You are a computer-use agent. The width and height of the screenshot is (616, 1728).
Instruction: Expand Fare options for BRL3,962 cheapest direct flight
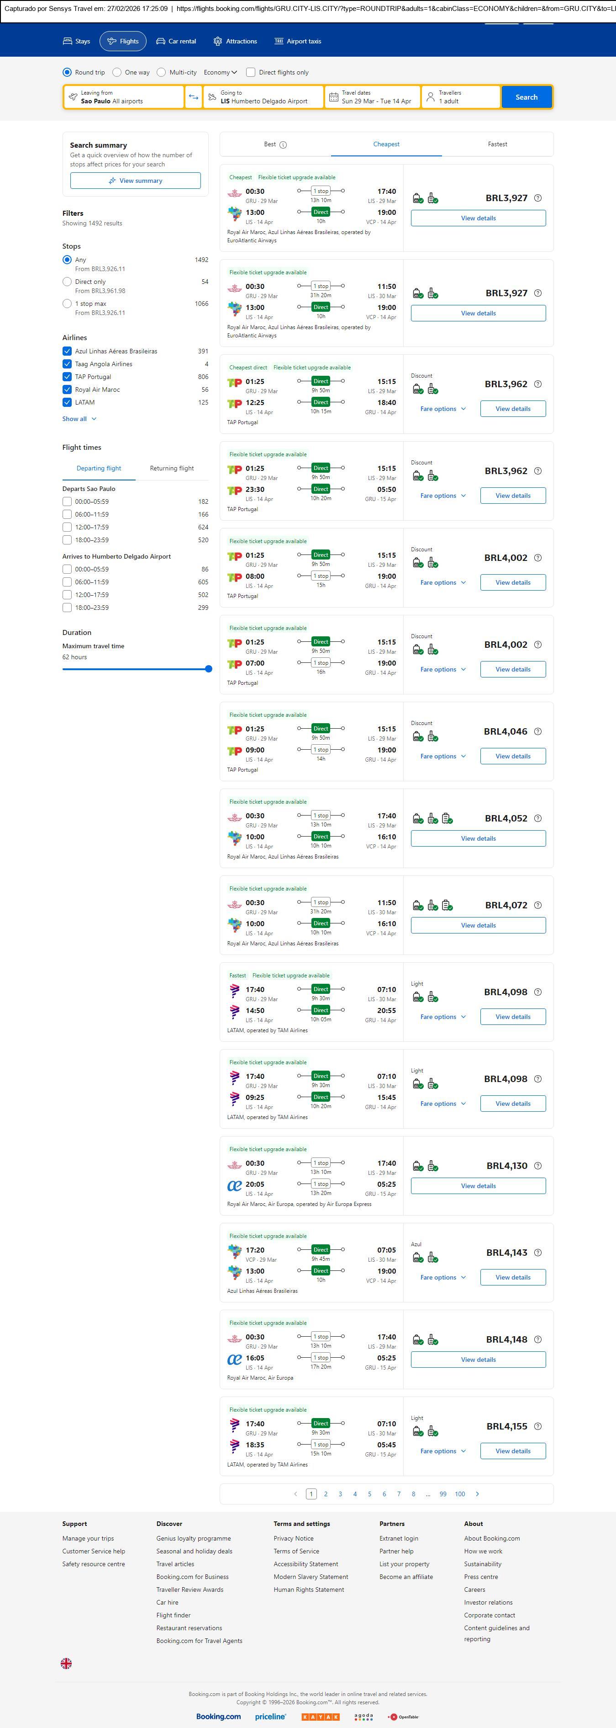pyautogui.click(x=442, y=409)
